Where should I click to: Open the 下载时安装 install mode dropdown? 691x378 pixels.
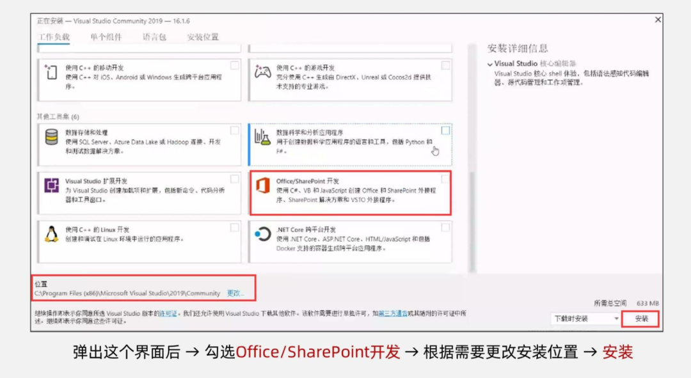point(585,319)
